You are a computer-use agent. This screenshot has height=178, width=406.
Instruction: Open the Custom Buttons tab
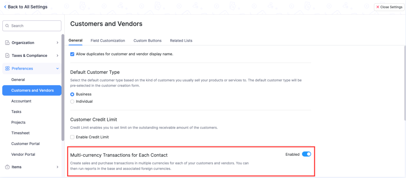[147, 41]
